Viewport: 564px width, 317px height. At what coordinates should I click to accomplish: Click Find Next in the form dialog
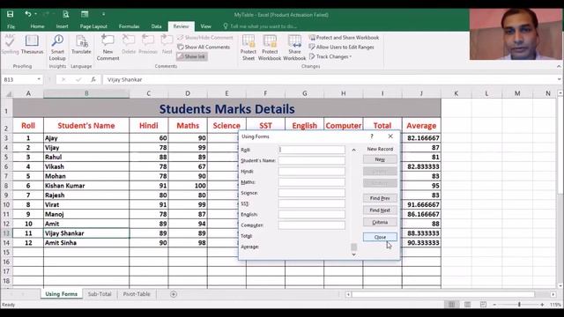[x=380, y=210]
